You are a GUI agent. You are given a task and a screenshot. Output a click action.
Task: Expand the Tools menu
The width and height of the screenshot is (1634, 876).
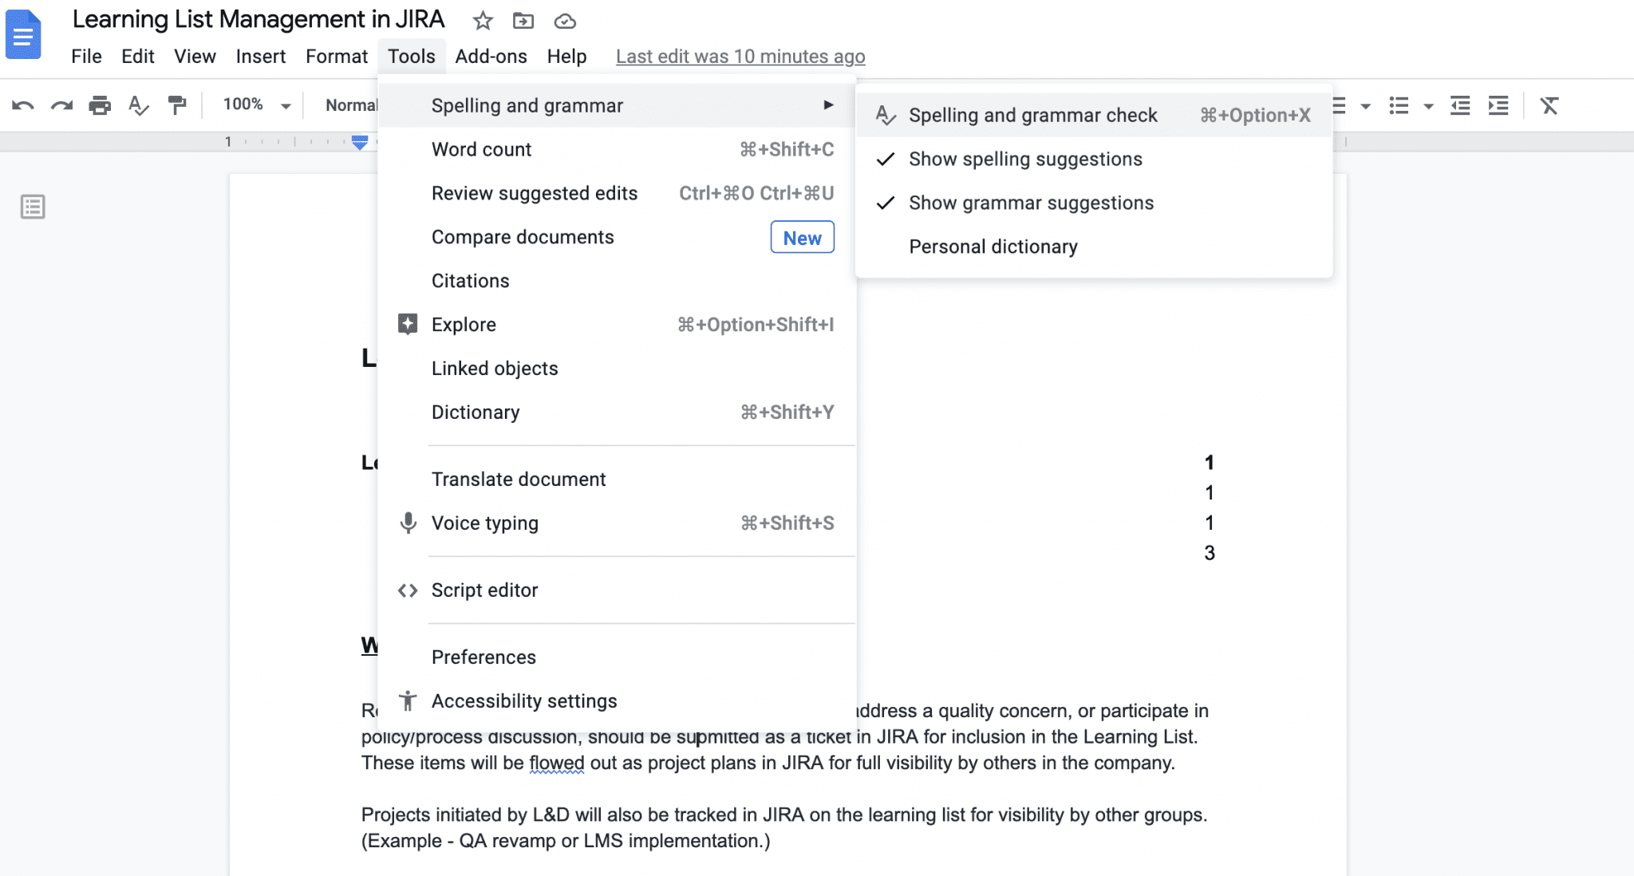pyautogui.click(x=411, y=55)
